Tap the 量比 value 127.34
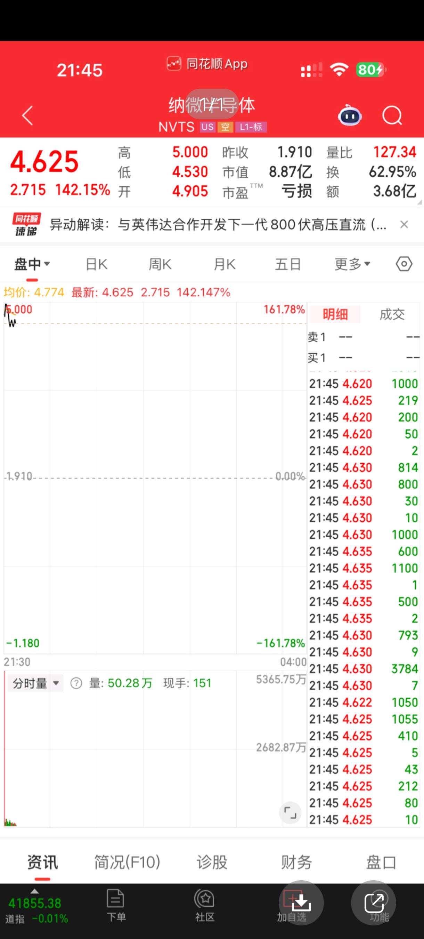 coord(394,152)
